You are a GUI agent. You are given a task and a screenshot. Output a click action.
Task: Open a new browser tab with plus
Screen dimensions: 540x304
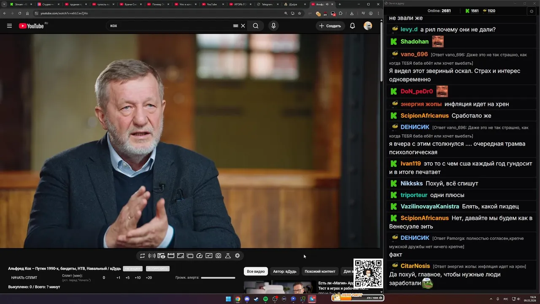pos(340,4)
